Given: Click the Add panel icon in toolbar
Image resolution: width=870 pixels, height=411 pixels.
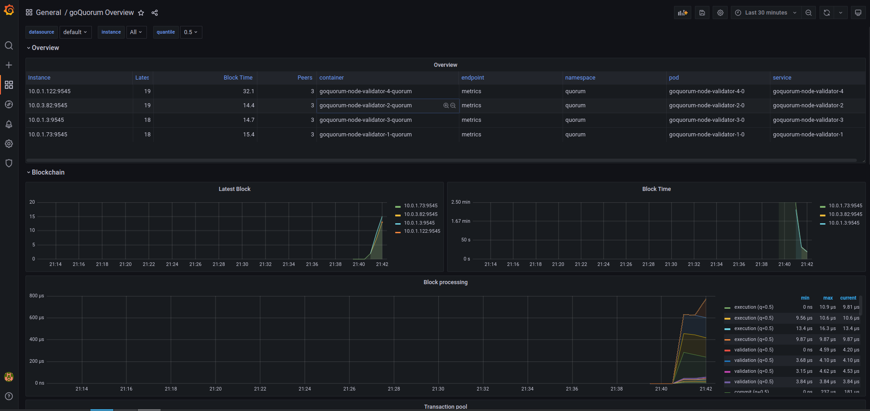Looking at the screenshot, I should [682, 13].
